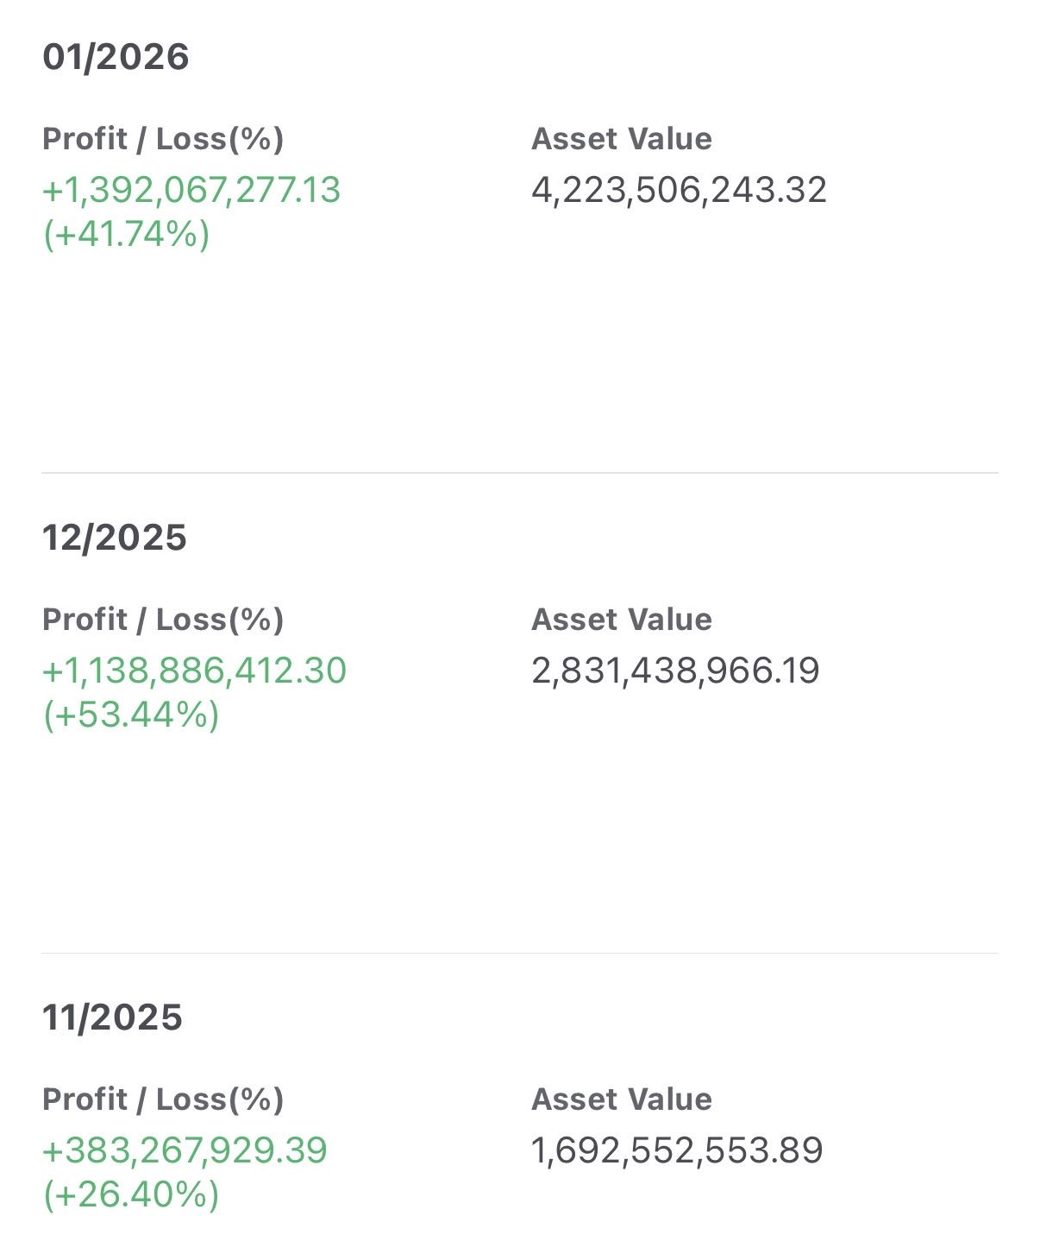Image resolution: width=1040 pixels, height=1260 pixels.
Task: Click the +1,138,886,412.30 profit amount
Action: [194, 671]
